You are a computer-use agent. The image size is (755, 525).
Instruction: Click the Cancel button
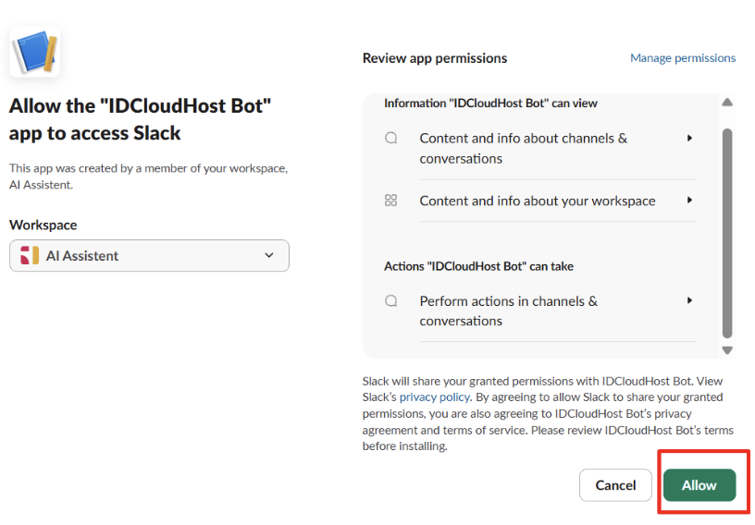click(x=615, y=485)
